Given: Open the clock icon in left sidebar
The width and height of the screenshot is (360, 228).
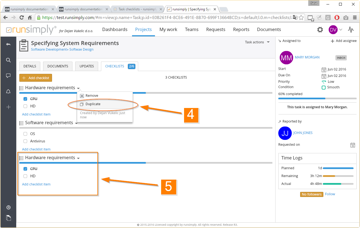Looking at the screenshot, I should [8, 207].
